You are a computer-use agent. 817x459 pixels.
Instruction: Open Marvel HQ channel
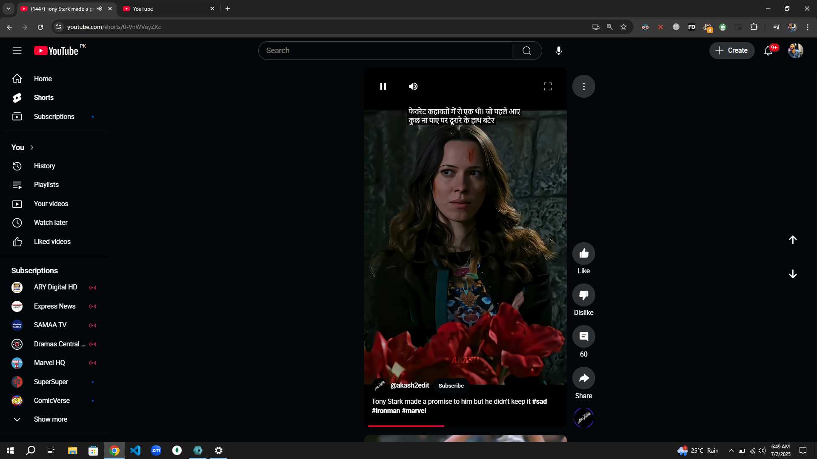coord(54,363)
